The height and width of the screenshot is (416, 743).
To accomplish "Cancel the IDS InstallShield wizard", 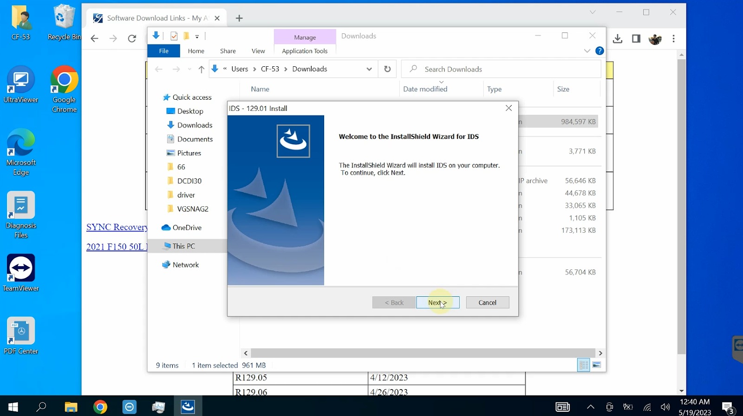I will click(487, 302).
